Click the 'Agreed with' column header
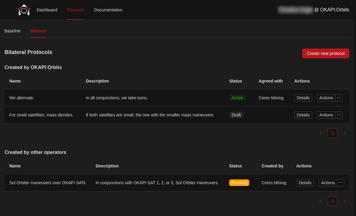Image resolution: width=356 pixels, height=216 pixels. 271,81
